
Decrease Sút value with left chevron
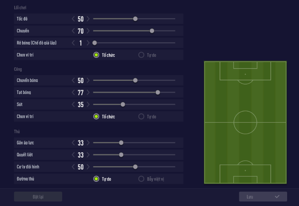click(73, 105)
